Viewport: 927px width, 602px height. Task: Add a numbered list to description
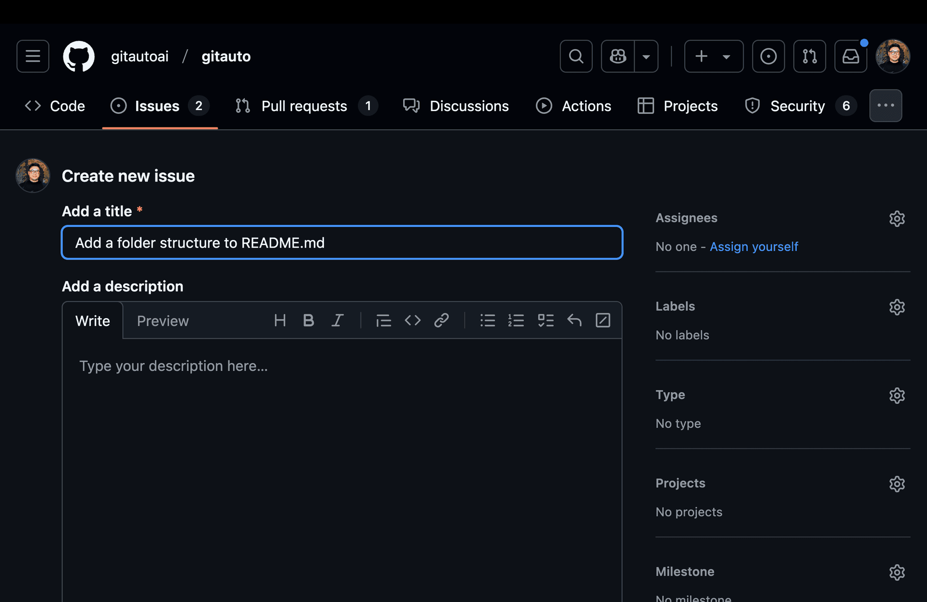point(516,320)
